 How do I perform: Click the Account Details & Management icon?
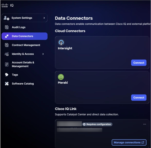coord(7,64)
